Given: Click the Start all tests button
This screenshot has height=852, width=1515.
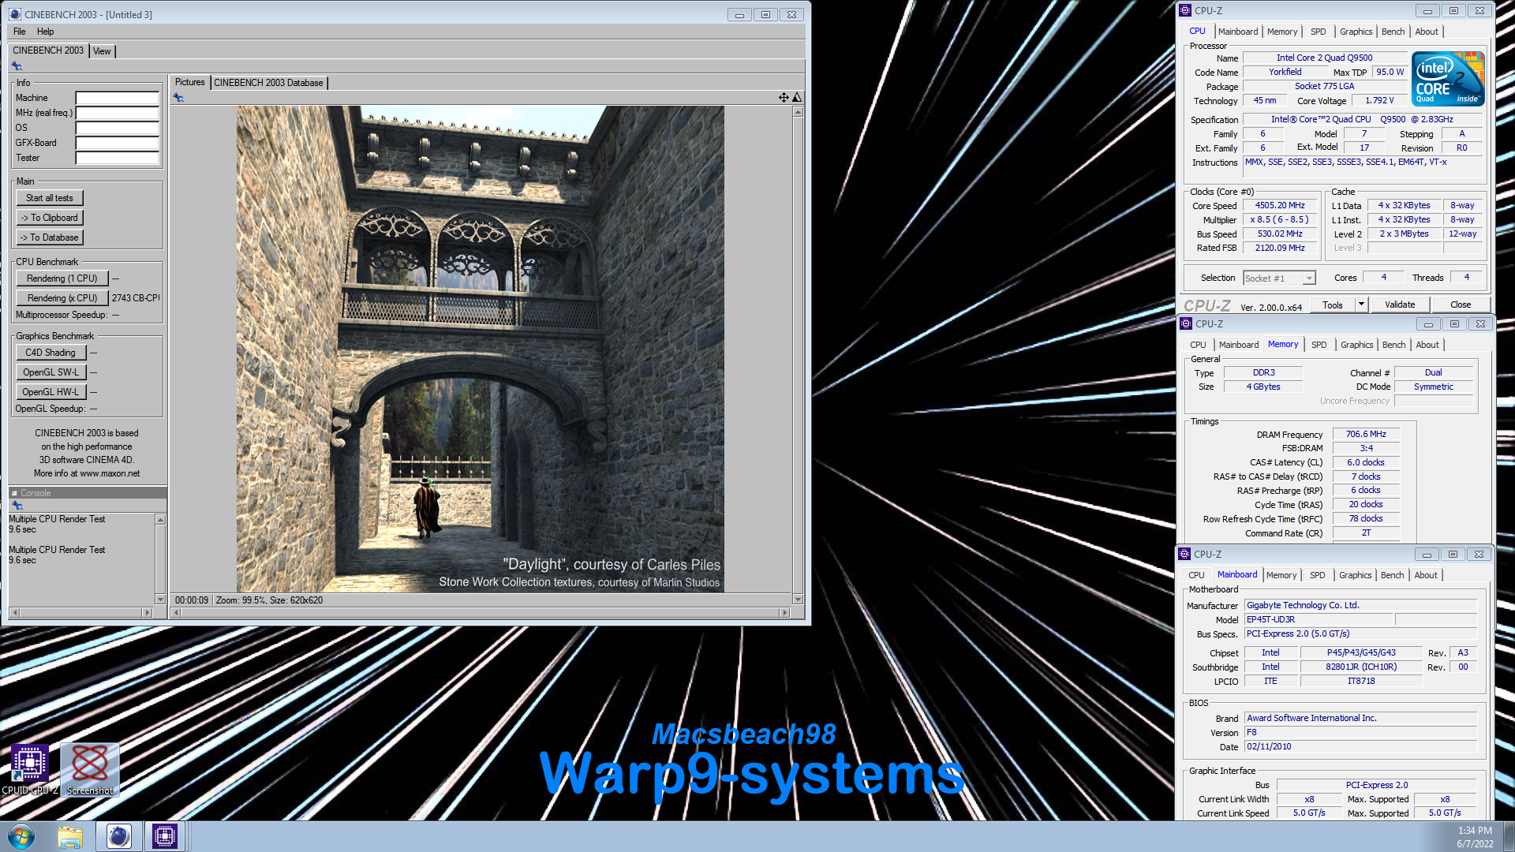Looking at the screenshot, I should (50, 198).
